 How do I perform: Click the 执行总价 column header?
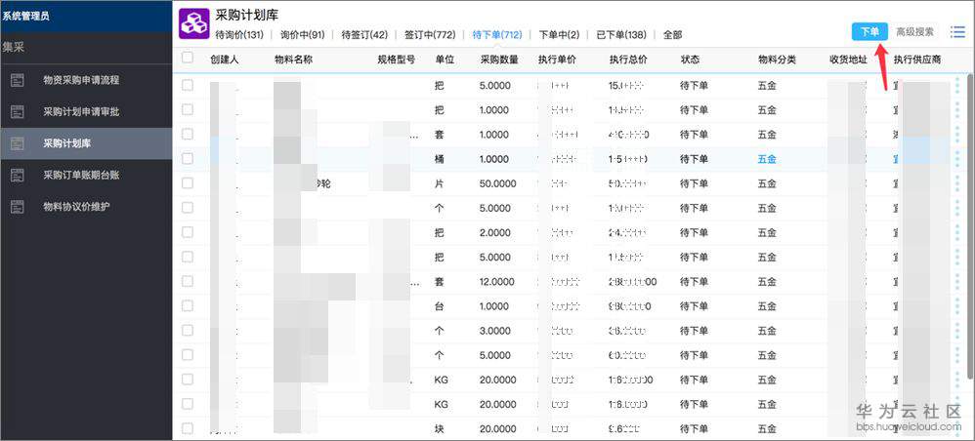point(628,60)
